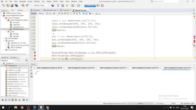Screen dimensions: 196x110
Task: Click the Undo toolbar icon
Action: click(23, 5)
